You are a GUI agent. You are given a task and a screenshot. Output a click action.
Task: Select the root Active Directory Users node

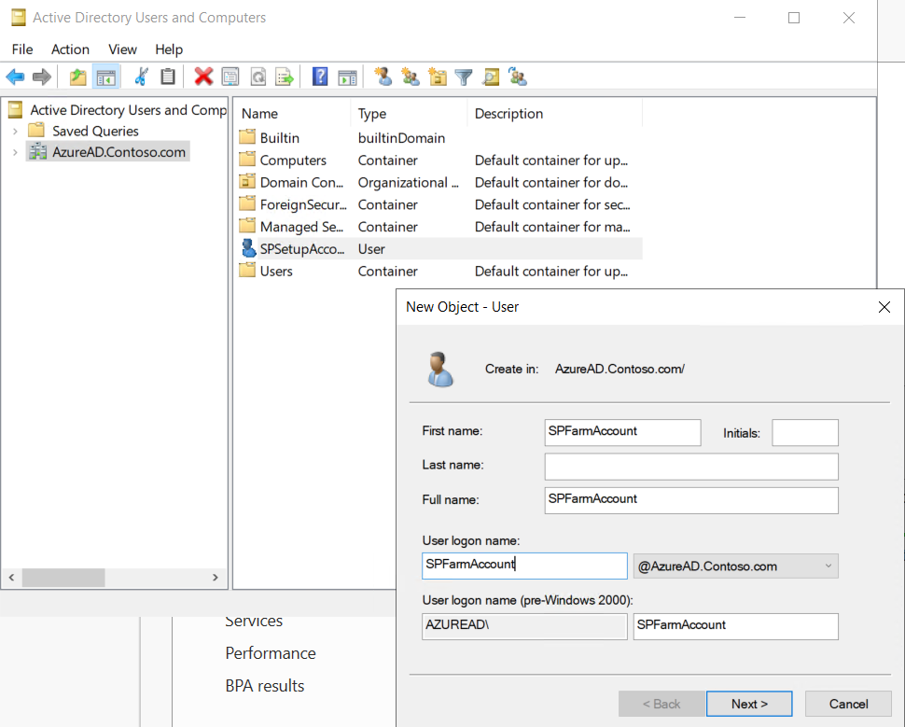click(128, 110)
